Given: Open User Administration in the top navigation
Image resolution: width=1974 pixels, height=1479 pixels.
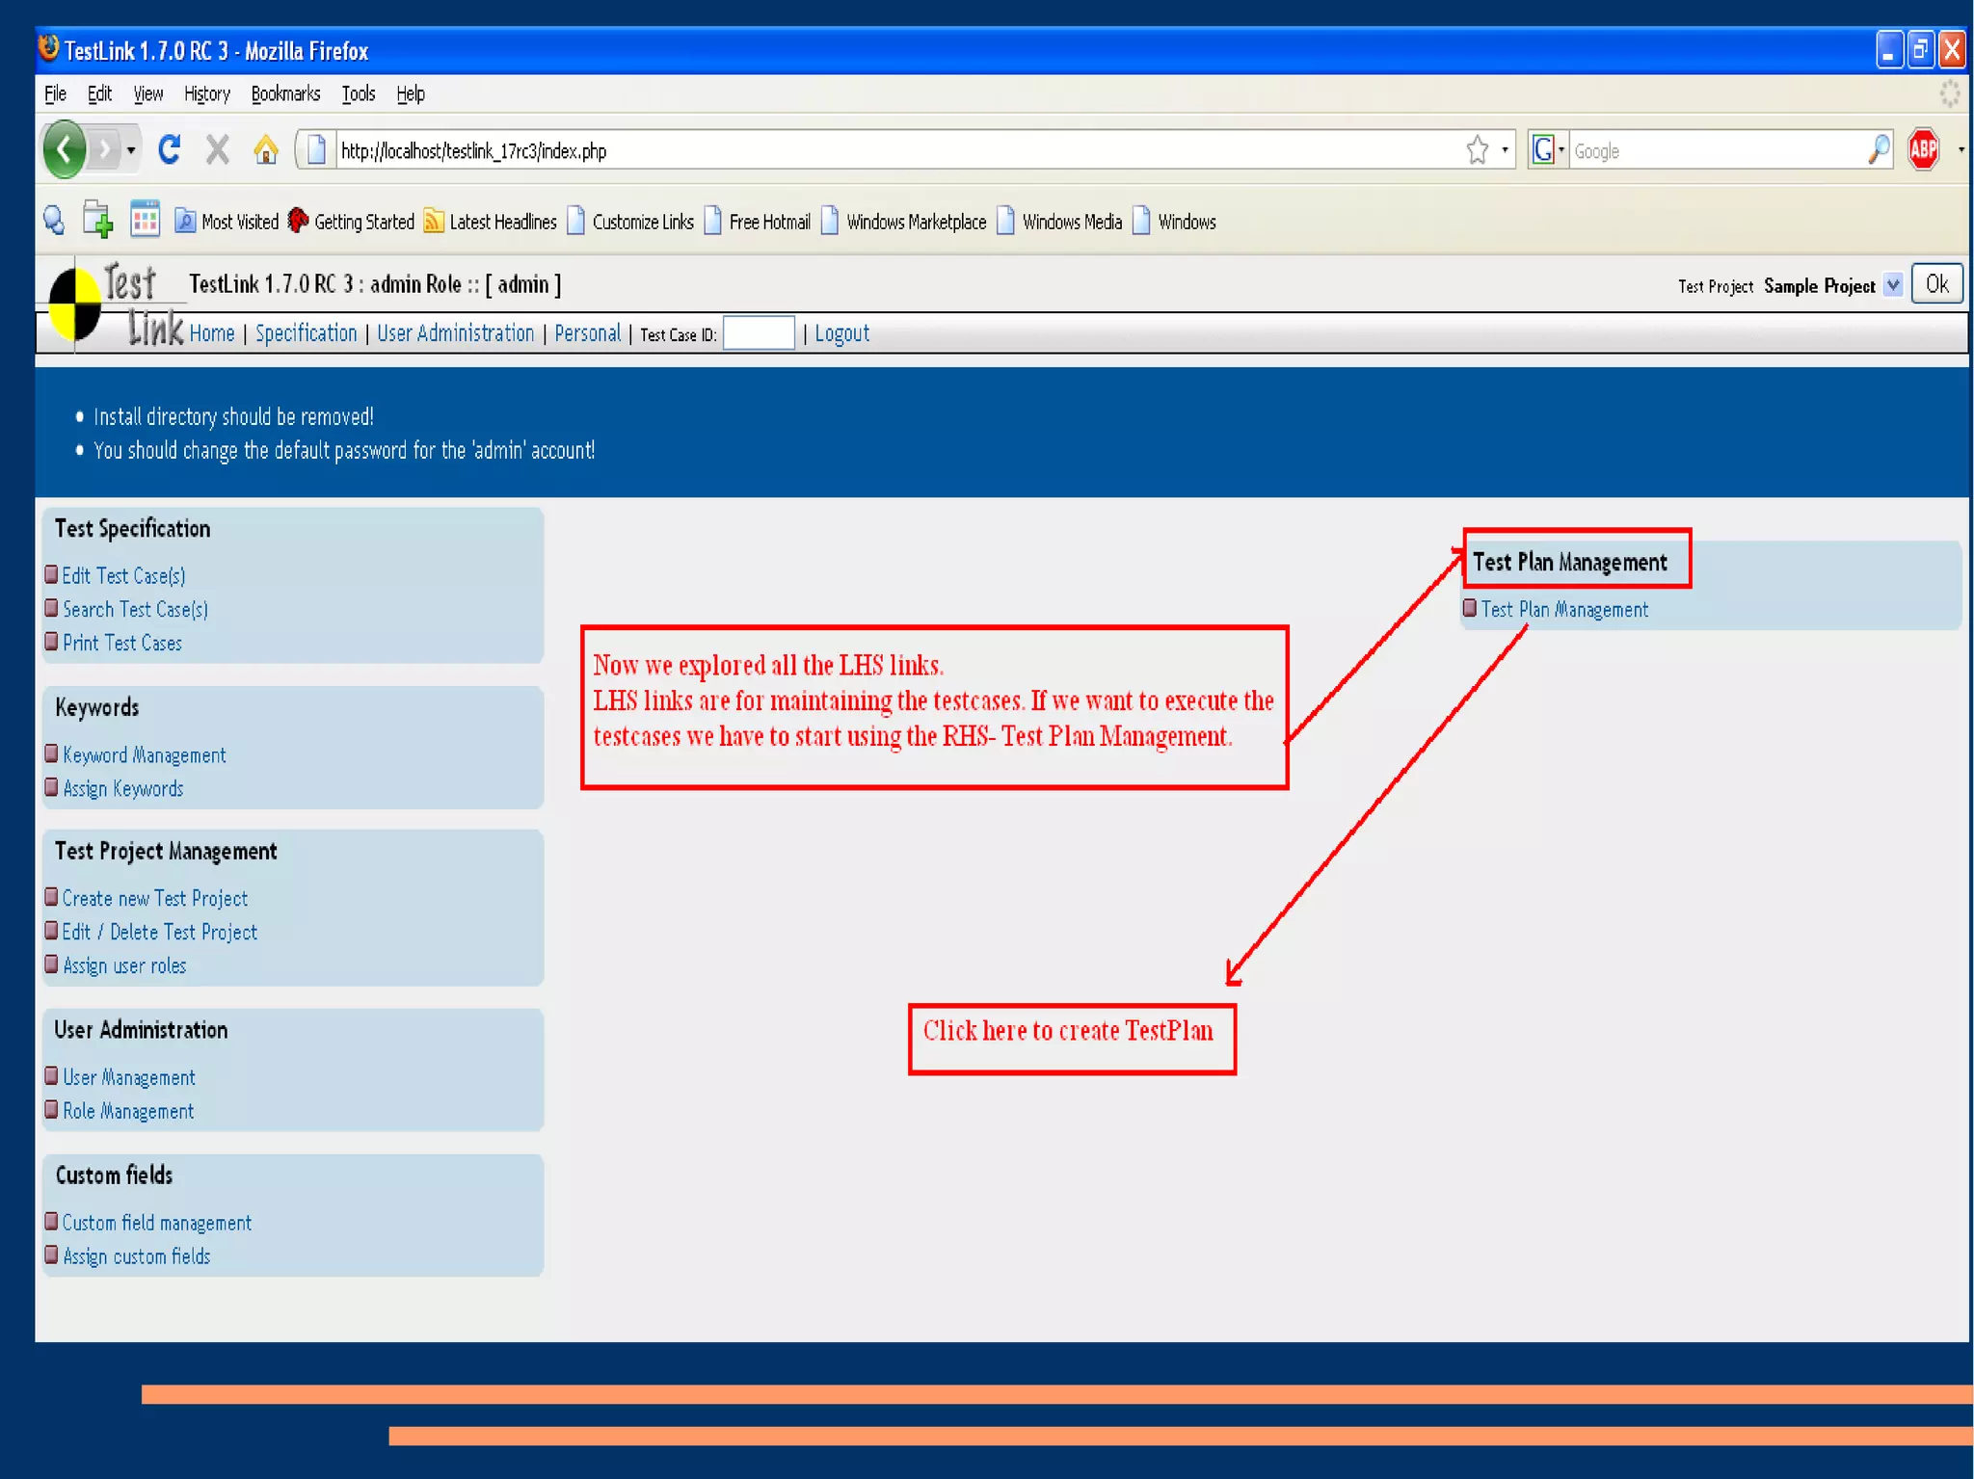Looking at the screenshot, I should [x=455, y=333].
